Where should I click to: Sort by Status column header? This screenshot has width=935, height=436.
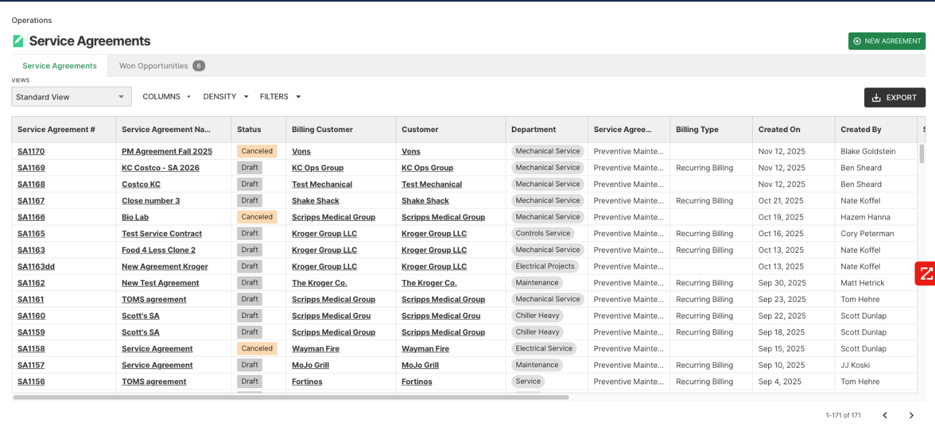pyautogui.click(x=249, y=130)
